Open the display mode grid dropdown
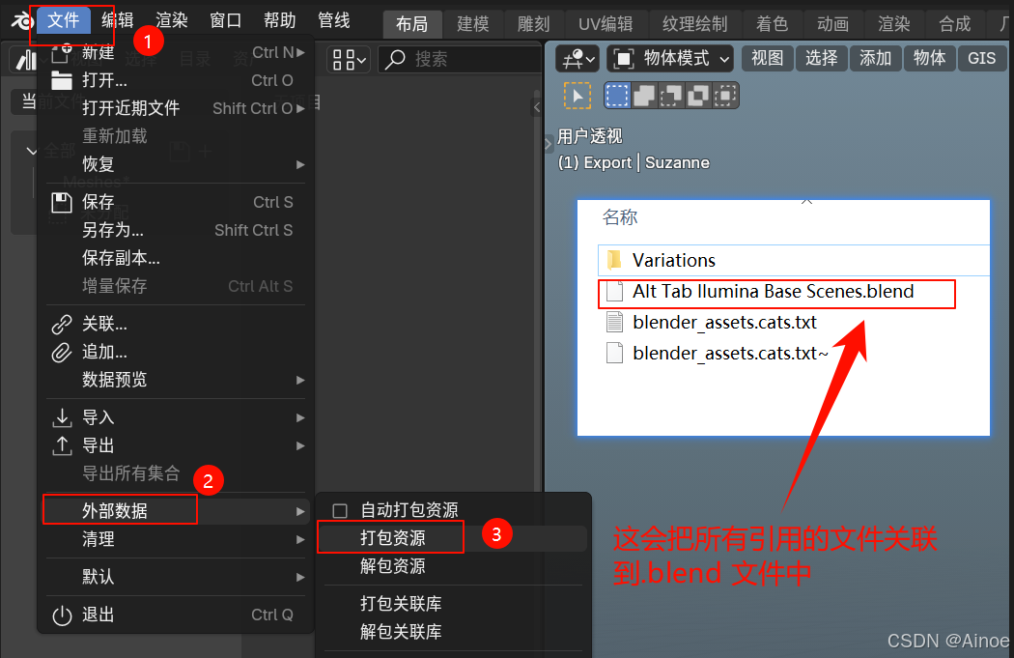The width and height of the screenshot is (1014, 658). pyautogui.click(x=350, y=60)
